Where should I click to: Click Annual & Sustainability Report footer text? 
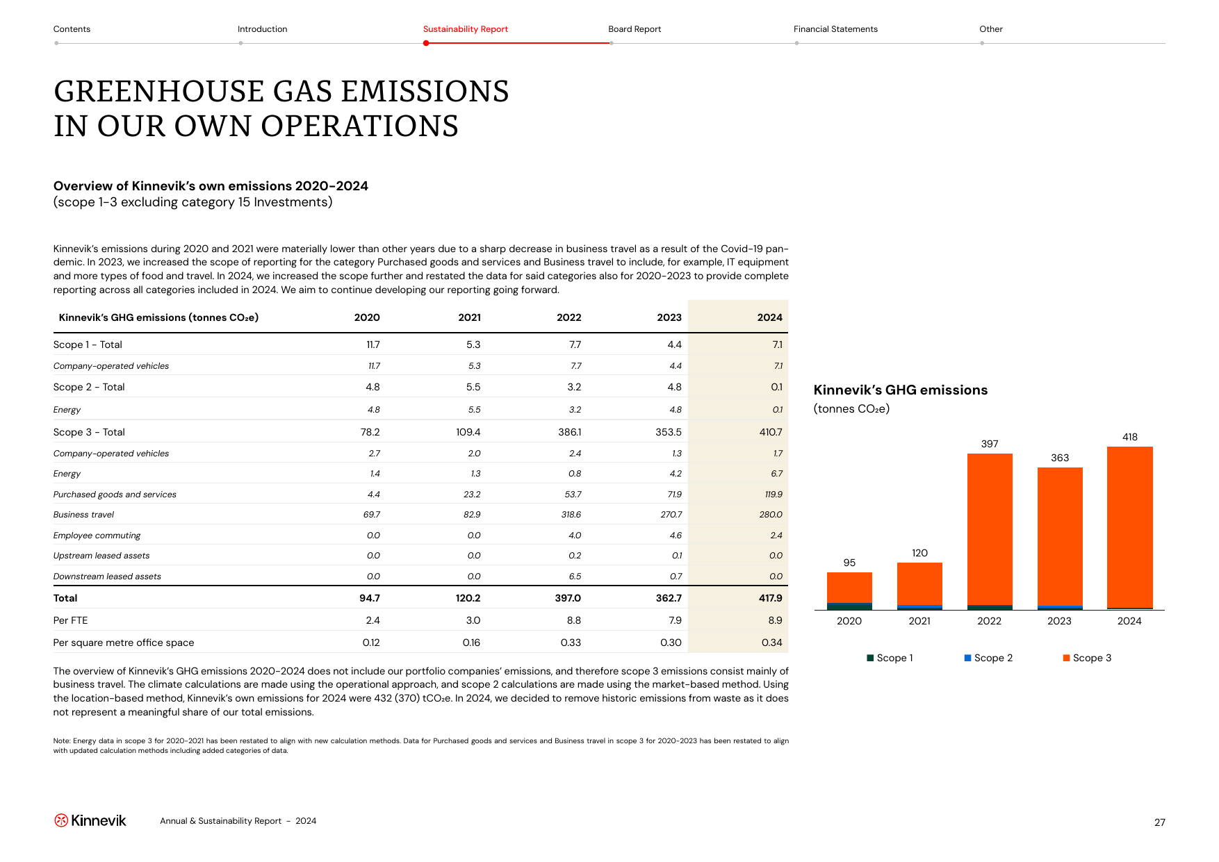[x=238, y=821]
